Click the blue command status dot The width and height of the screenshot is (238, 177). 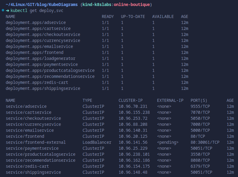(3, 10)
